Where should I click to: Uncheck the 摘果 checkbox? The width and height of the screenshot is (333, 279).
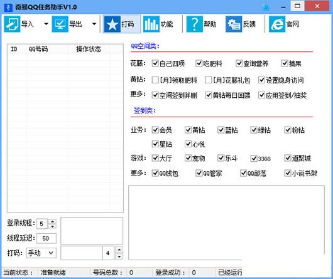[285, 63]
